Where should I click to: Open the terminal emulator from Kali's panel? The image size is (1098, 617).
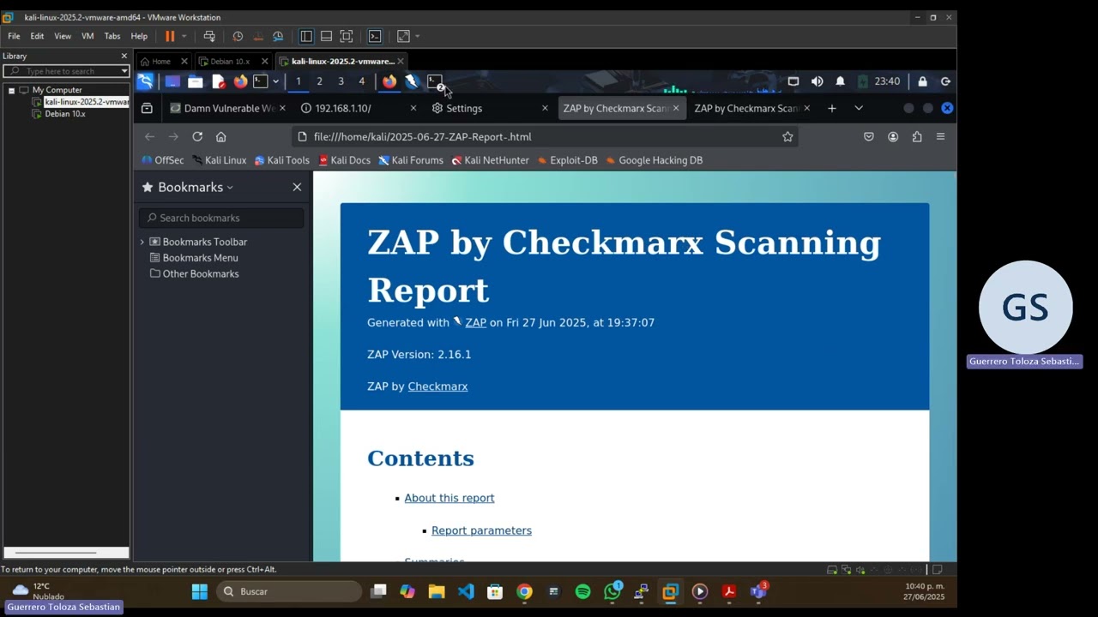[x=261, y=81]
